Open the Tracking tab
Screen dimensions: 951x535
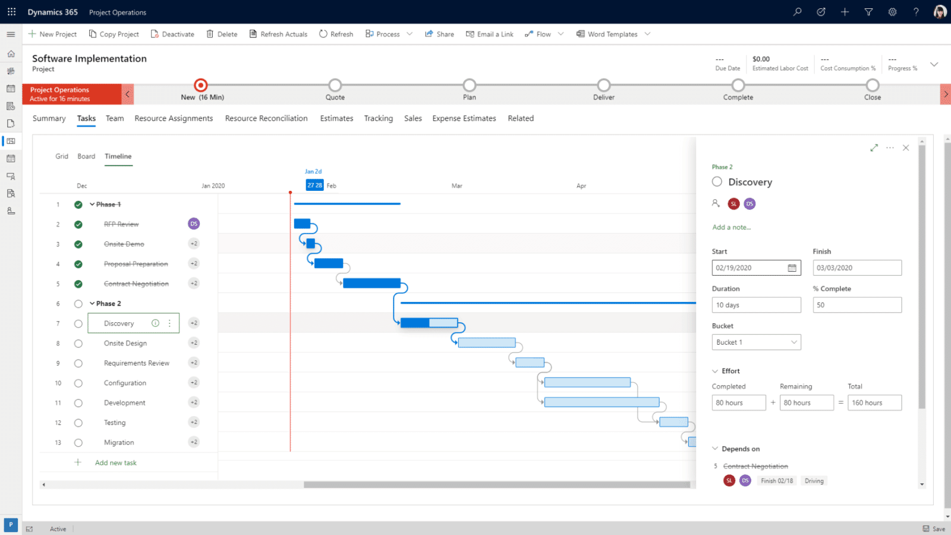379,118
